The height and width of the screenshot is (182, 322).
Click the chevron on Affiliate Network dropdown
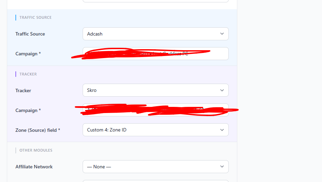click(222, 167)
